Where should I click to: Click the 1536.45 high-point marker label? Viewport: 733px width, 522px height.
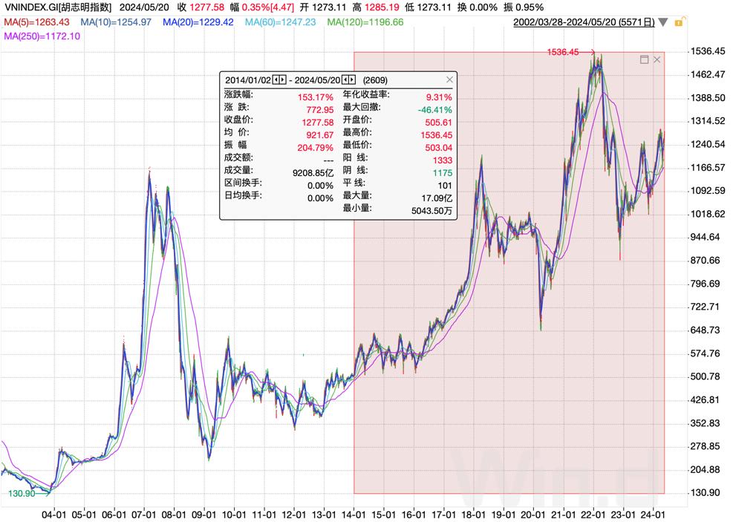click(x=563, y=52)
